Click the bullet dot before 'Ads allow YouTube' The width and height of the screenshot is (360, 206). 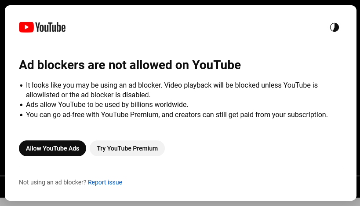click(22, 105)
